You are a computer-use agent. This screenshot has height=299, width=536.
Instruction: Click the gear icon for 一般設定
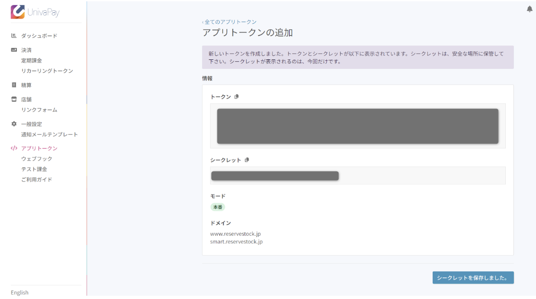[x=13, y=124]
